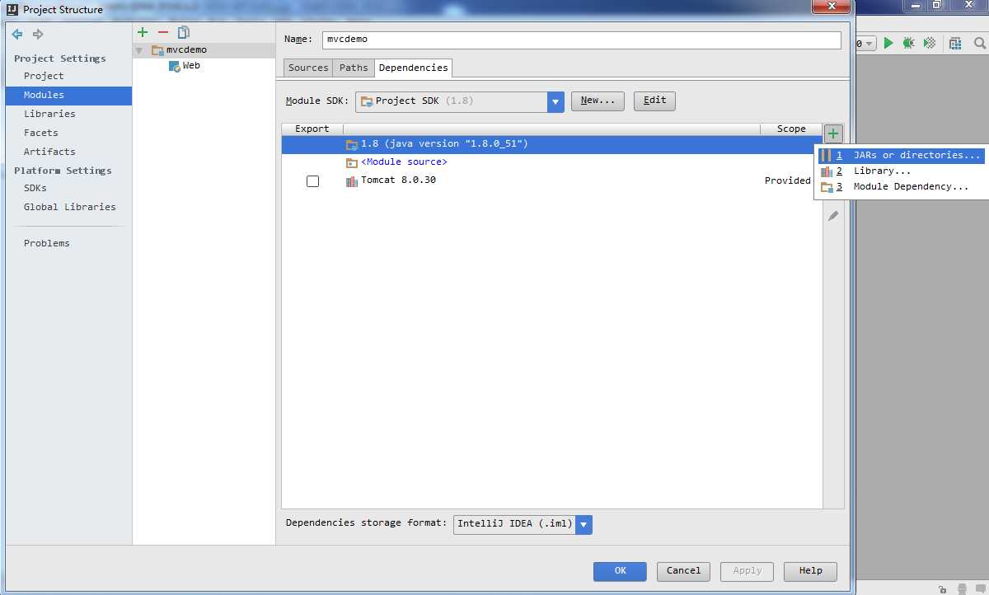Click the New... SDK button
Screen dimensions: 989x595
pos(598,101)
